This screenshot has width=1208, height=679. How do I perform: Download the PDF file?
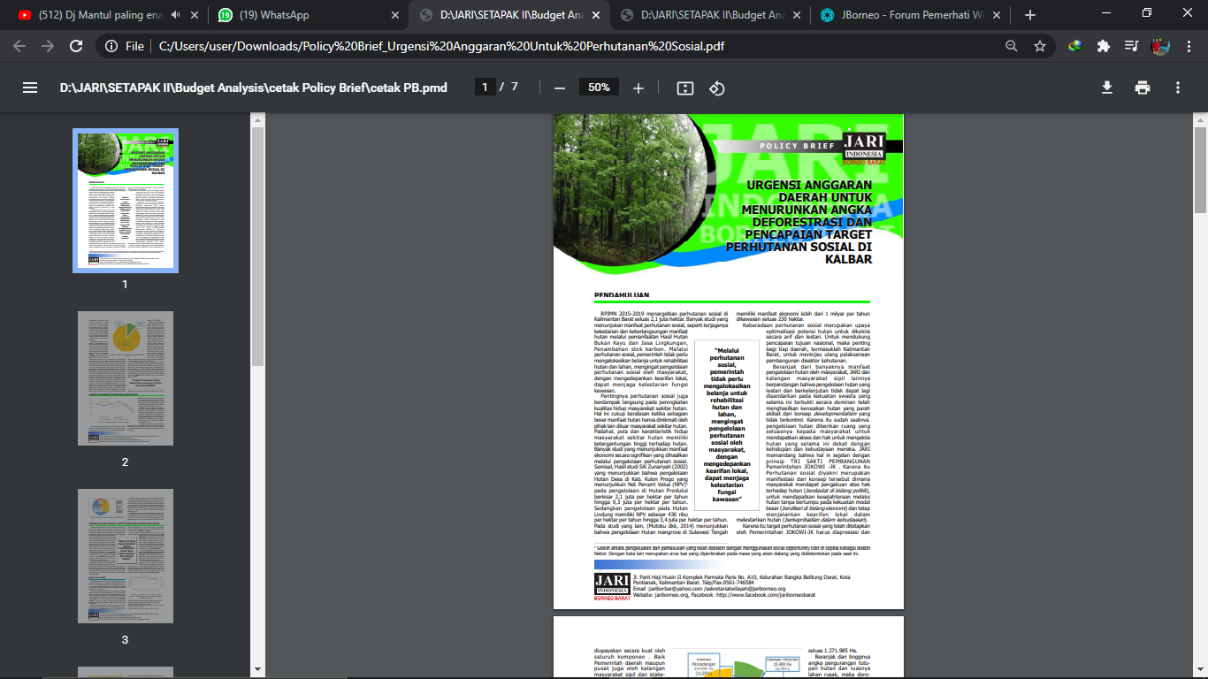click(1106, 88)
